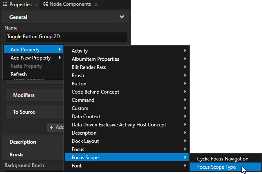Click the Properties list icon
The image size is (262, 174).
(5, 4)
